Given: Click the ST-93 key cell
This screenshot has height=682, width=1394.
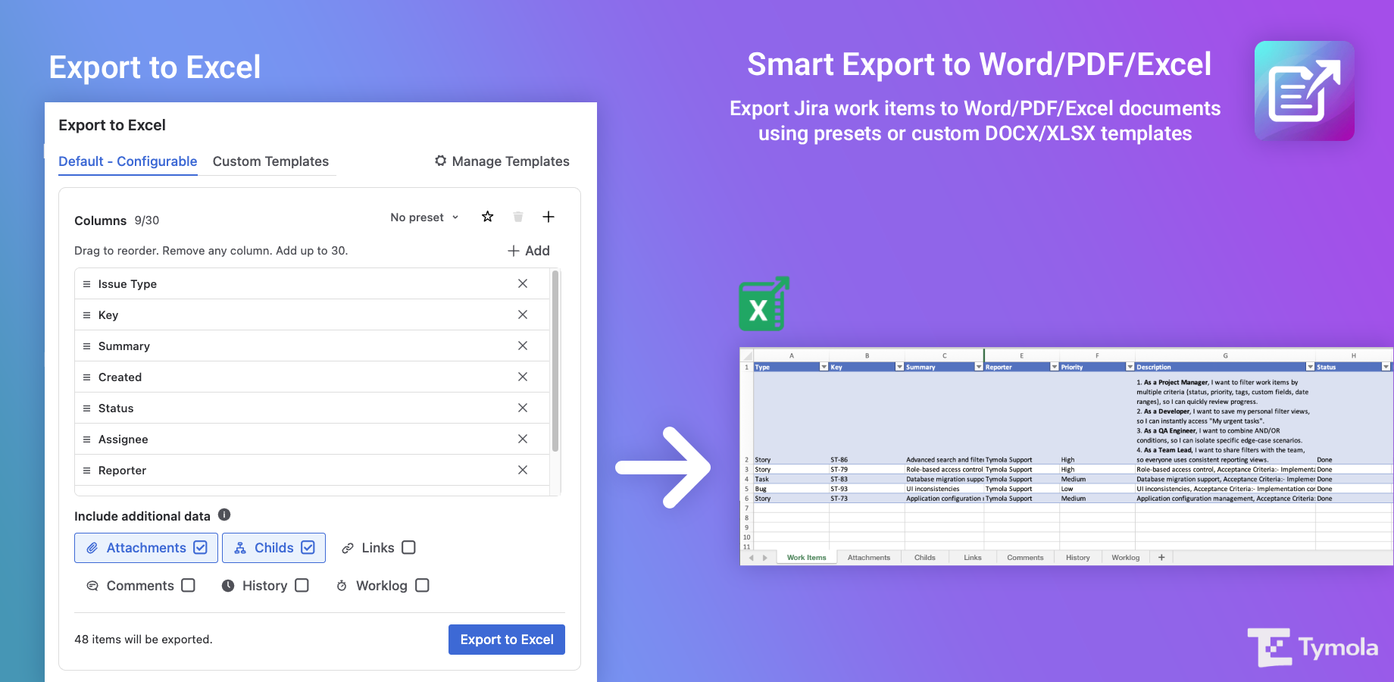Looking at the screenshot, I should point(867,489).
